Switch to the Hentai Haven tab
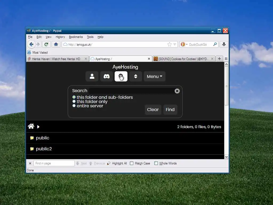The image size is (273, 205). click(x=56, y=59)
